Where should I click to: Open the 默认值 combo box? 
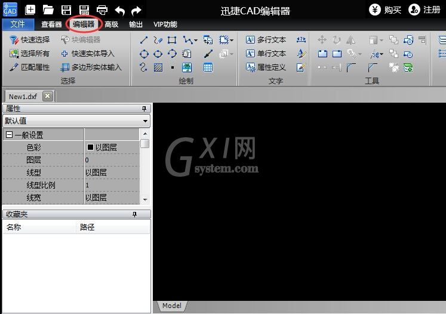76,121
